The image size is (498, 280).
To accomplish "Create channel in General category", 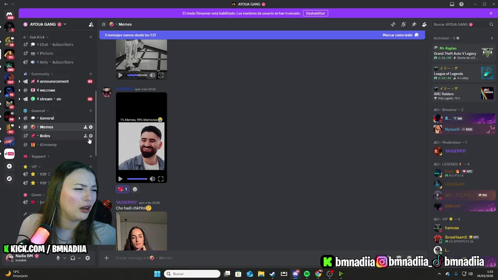I will click(x=91, y=111).
